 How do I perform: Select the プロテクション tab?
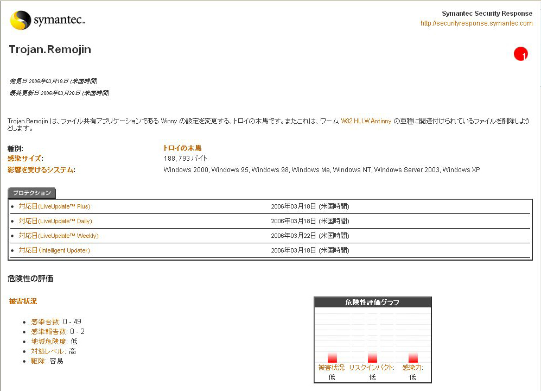pos(31,193)
